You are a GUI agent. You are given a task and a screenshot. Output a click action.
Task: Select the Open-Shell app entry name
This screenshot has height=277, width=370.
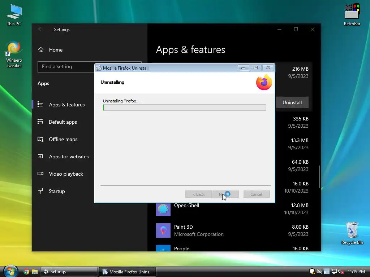pos(186,205)
